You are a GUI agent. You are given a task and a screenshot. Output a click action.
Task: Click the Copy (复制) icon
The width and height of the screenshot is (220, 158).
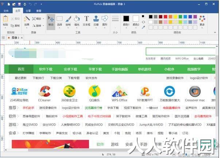pyautogui.click(x=12, y=26)
